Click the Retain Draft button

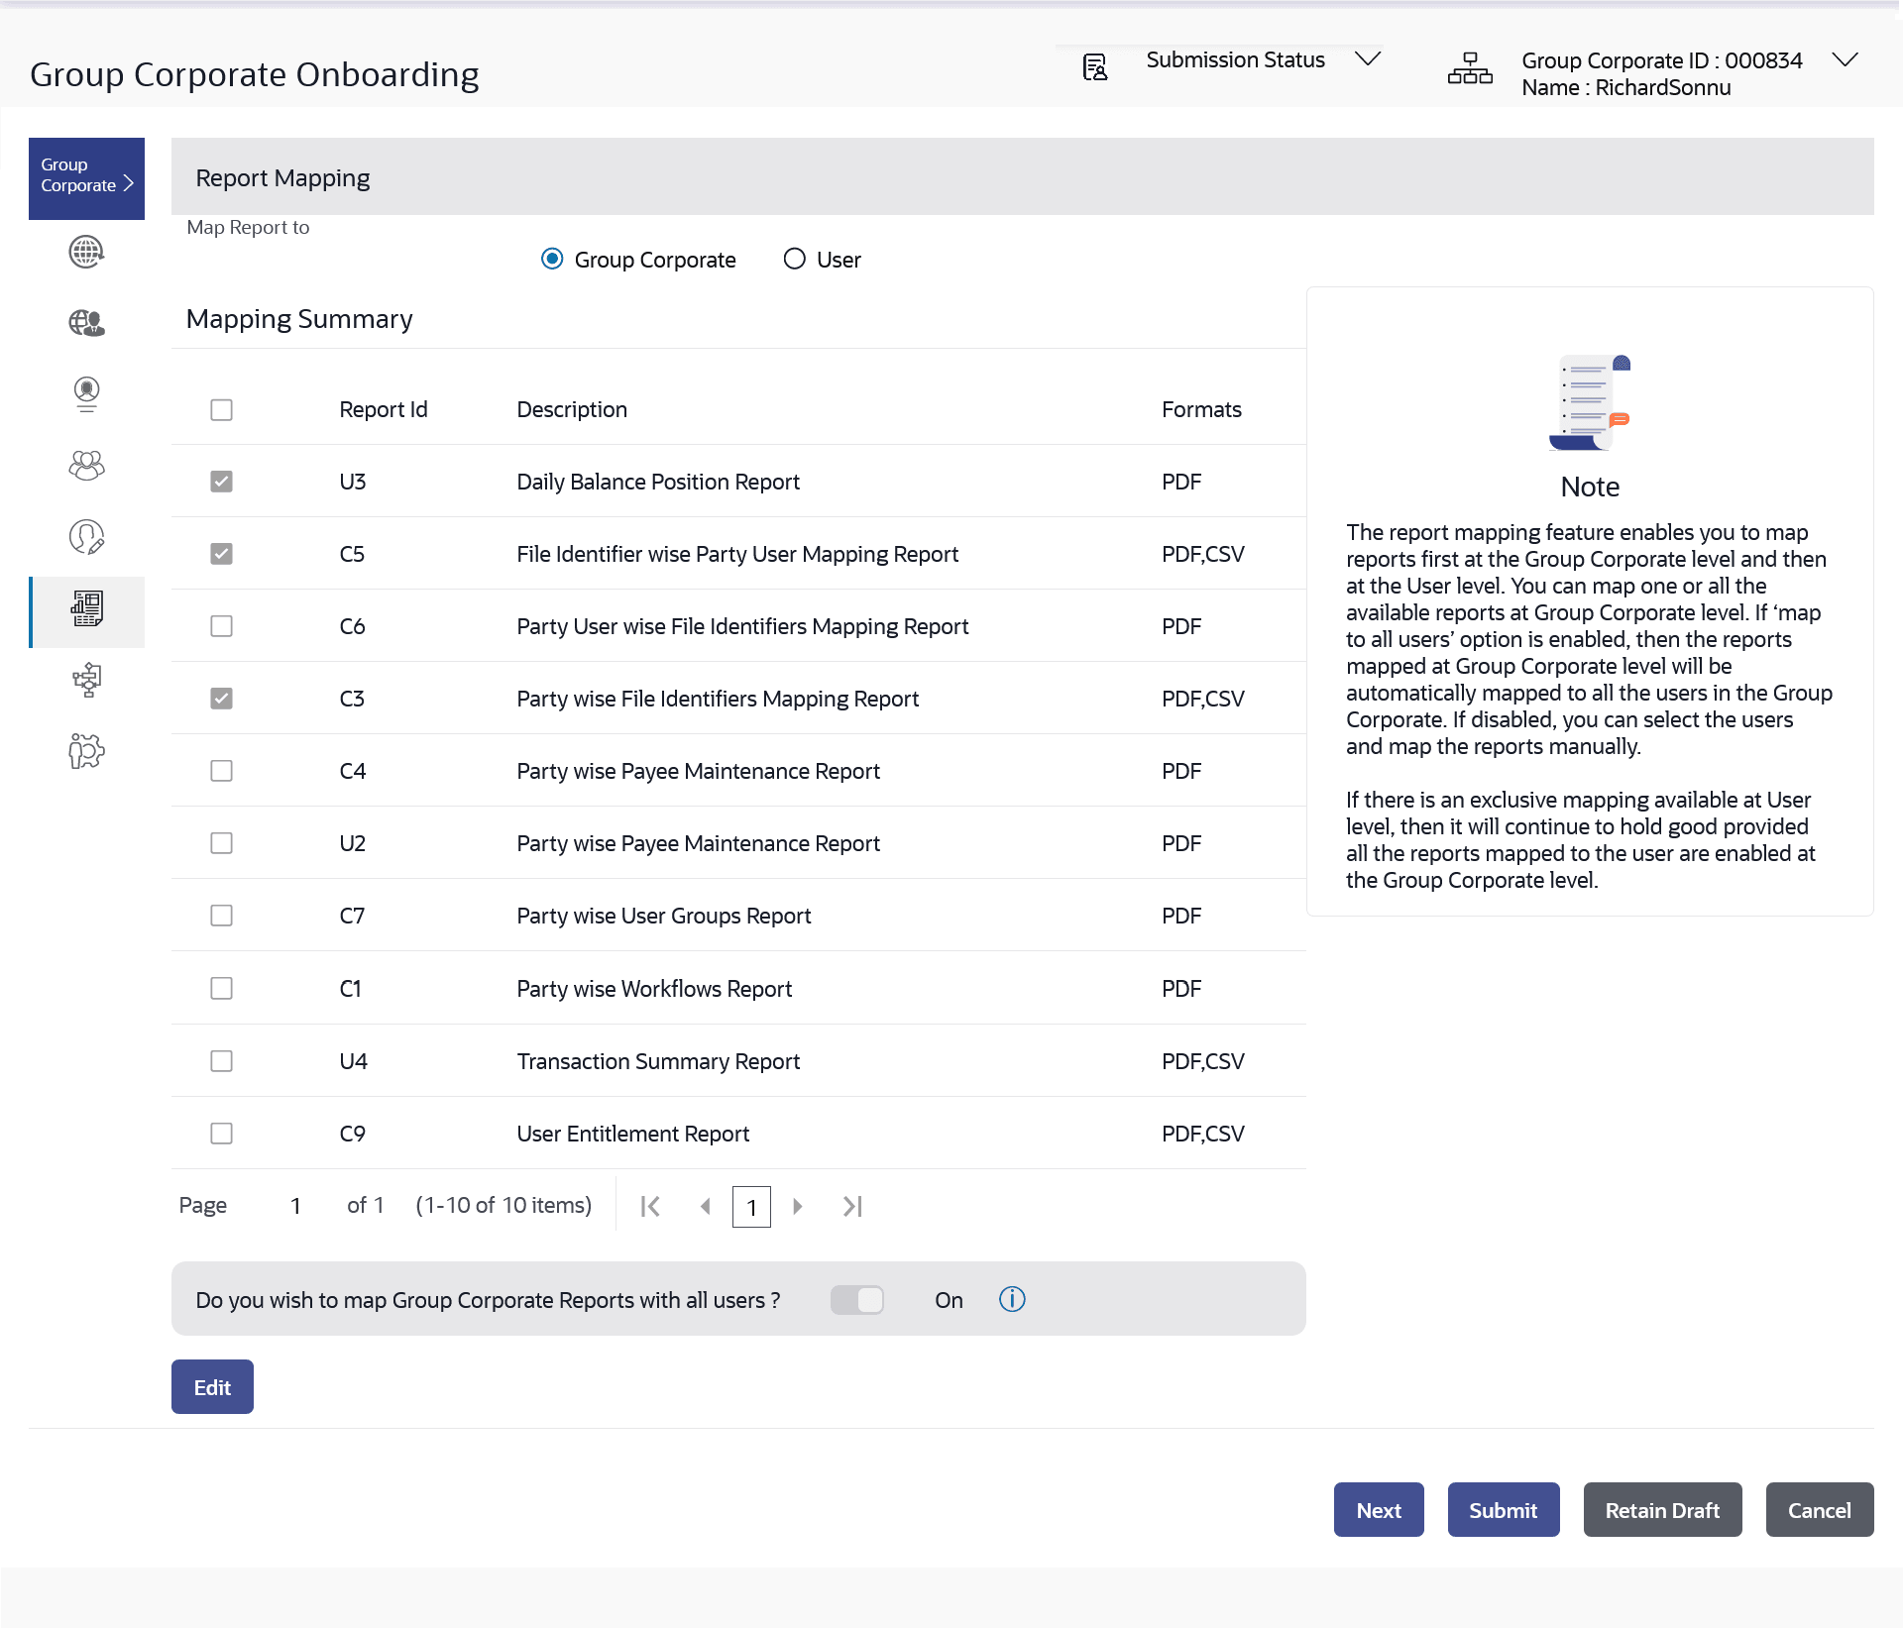pos(1662,1510)
